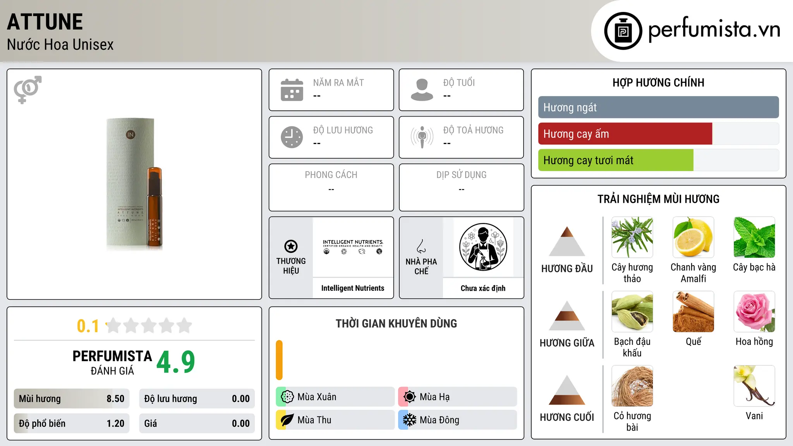Click the person icon for Độ tuổi
This screenshot has height=446, width=793.
422,90
